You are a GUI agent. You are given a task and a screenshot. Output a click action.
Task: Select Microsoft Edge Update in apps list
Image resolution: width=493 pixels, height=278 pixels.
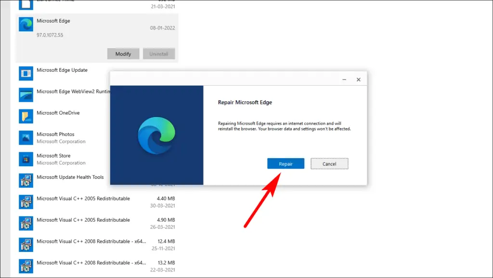tap(62, 70)
